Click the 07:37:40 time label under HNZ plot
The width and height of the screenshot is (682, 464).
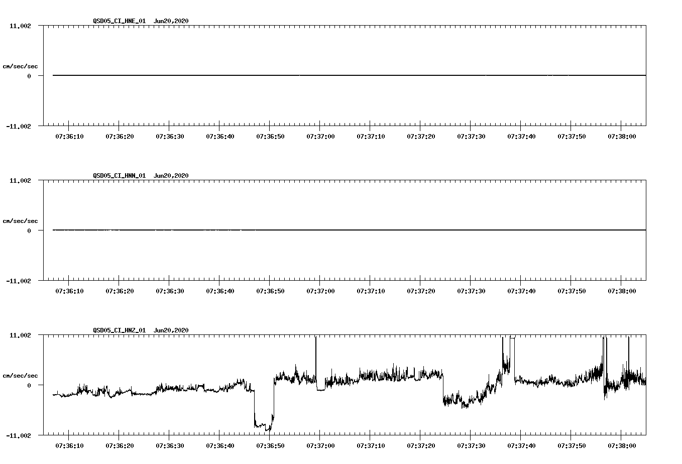coord(521,446)
